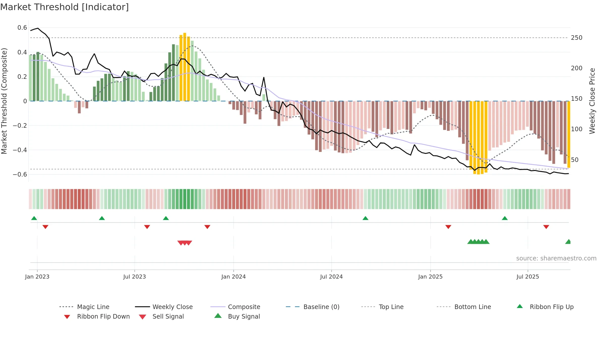605x340 pixels.
Task: Click the Jan 2025 x-axis label
Action: 431,277
